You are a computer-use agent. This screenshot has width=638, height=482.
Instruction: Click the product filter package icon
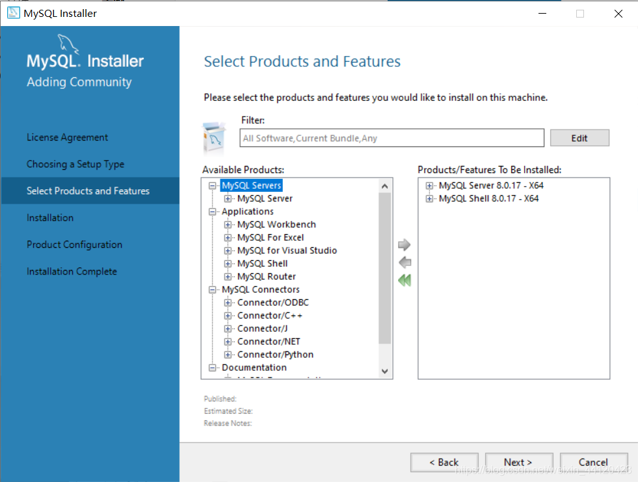[214, 139]
